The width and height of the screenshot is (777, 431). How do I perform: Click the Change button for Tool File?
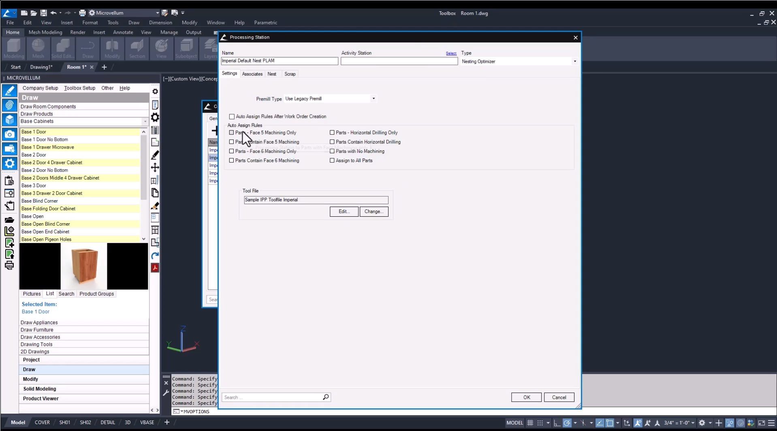click(x=374, y=211)
